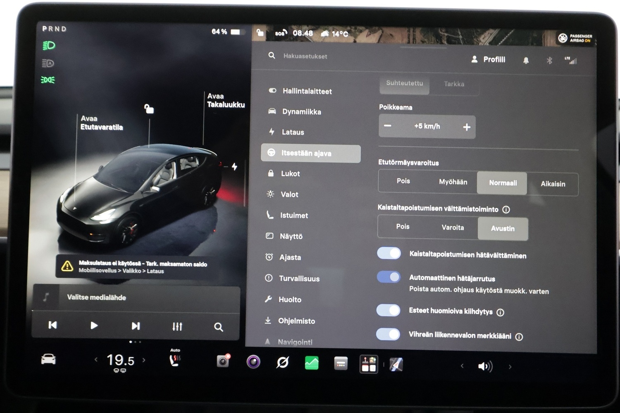The image size is (620, 413).
Task: Tap the passenger airbag status icon
Action: click(x=575, y=38)
